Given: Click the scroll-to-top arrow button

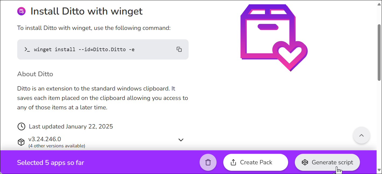Looking at the screenshot, I should tap(361, 135).
